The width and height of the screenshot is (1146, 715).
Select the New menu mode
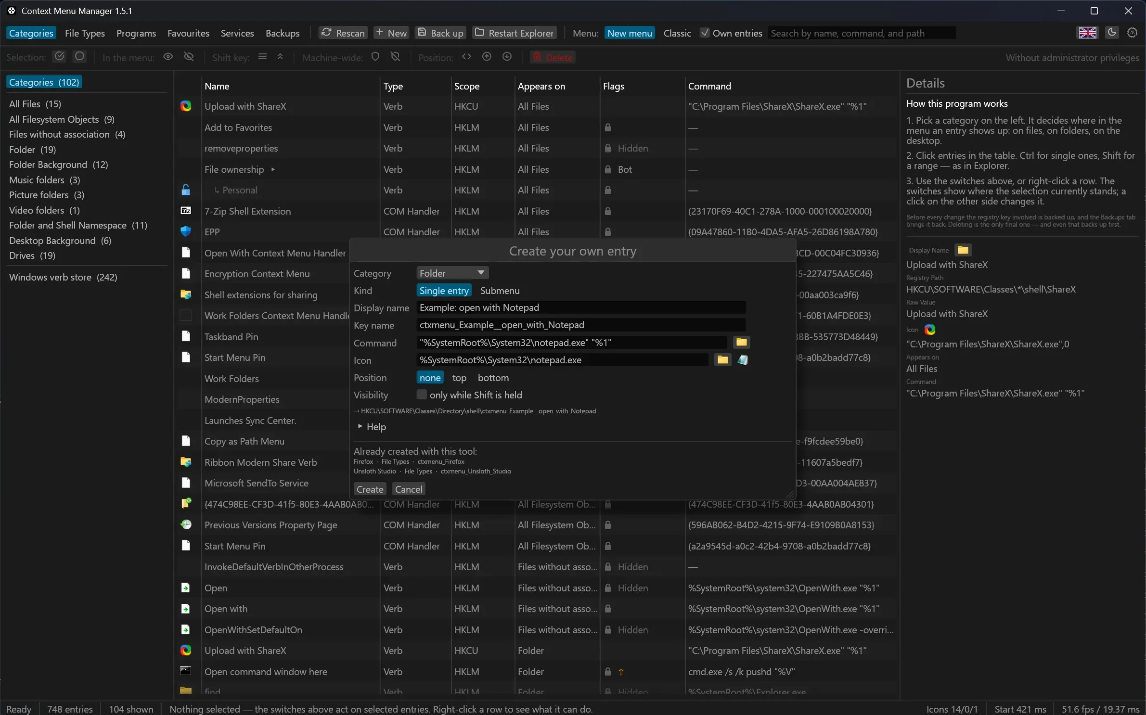click(x=630, y=33)
